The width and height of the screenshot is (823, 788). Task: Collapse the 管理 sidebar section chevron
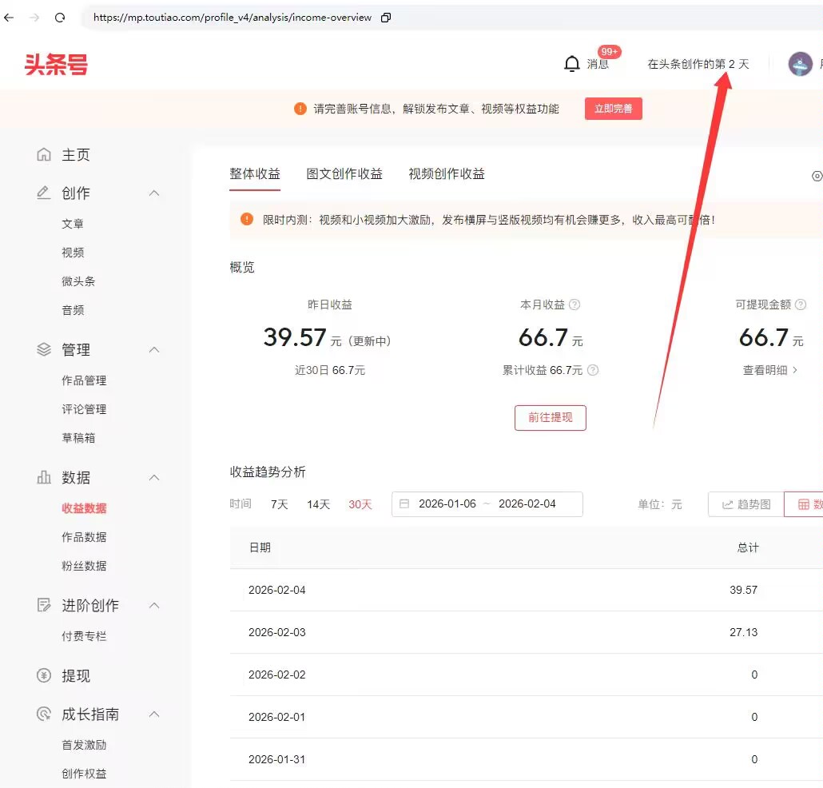click(153, 349)
